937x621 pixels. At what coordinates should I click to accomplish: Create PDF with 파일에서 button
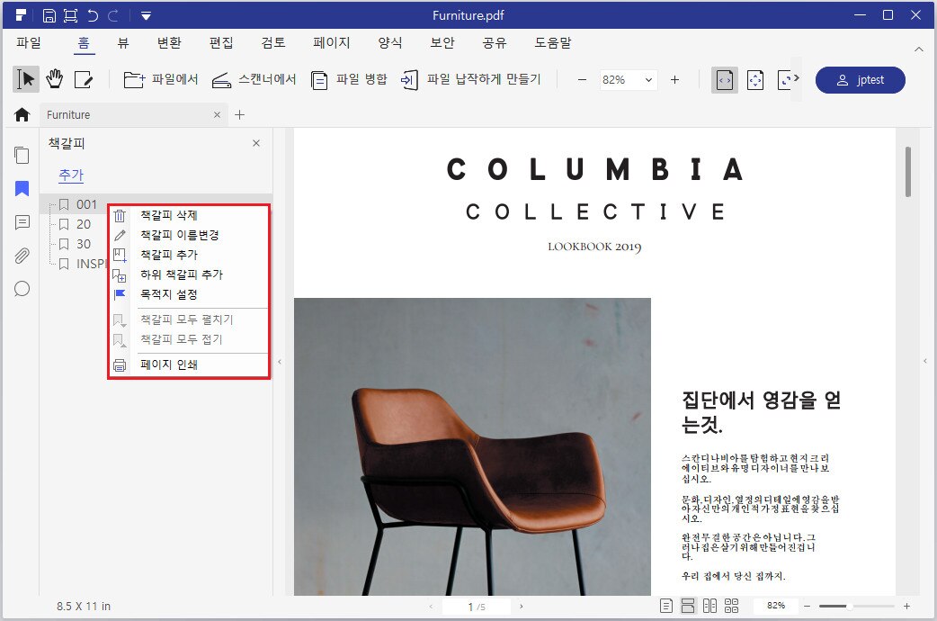(x=160, y=79)
